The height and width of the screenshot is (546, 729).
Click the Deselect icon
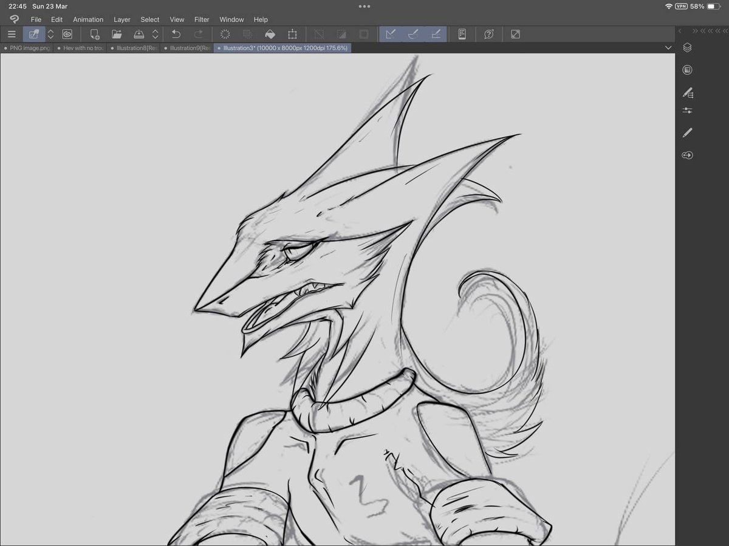[x=319, y=34]
